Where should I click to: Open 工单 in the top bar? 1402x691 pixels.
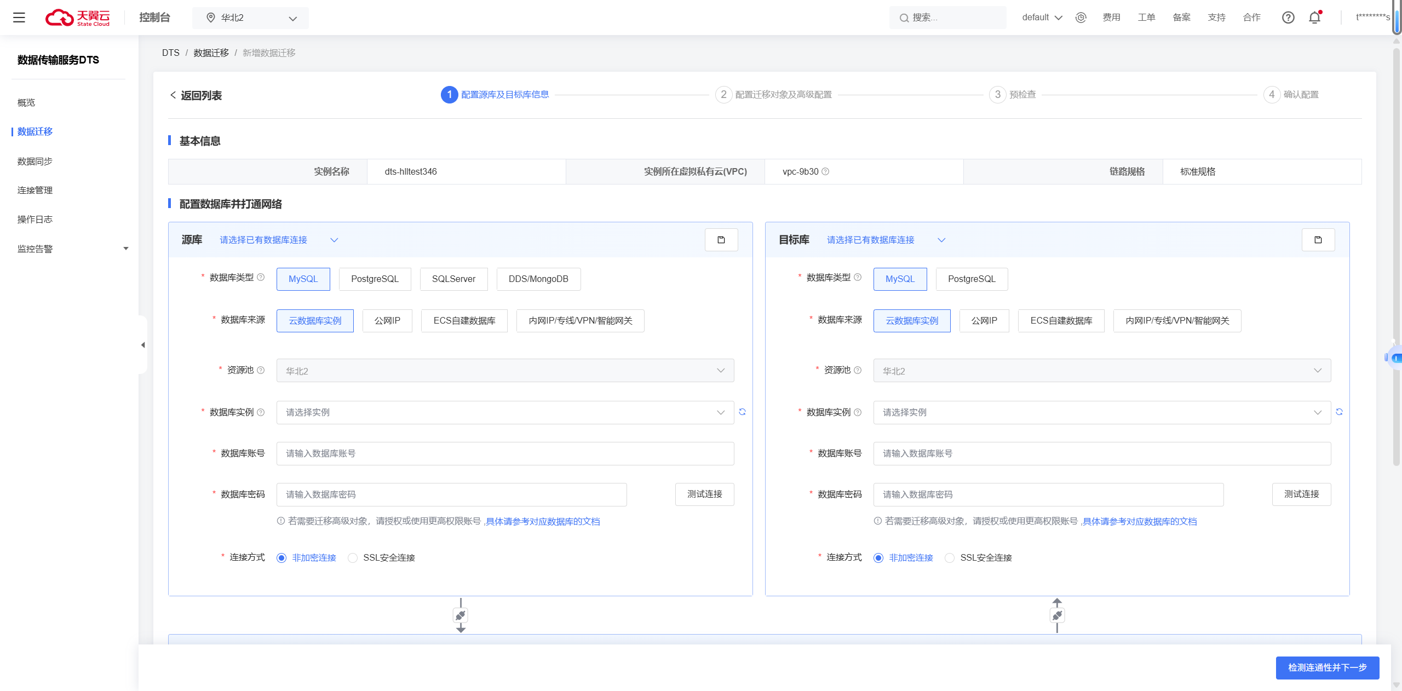point(1146,18)
